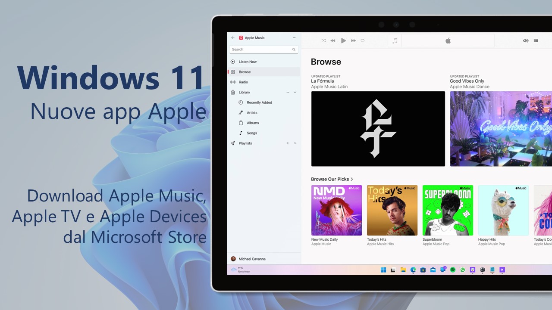Toggle repeat mode
552x310 pixels.
(x=363, y=40)
